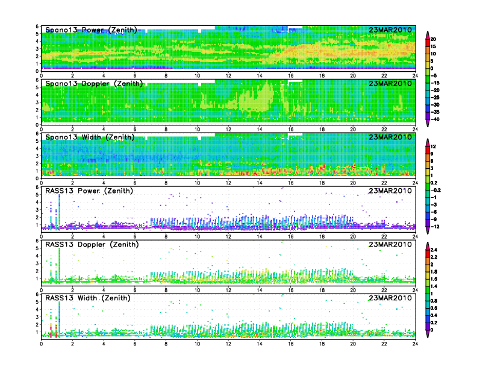The width and height of the screenshot is (477, 369).
Task: Click the '1.8' label on the bottom colorbar
Action: (x=434, y=271)
